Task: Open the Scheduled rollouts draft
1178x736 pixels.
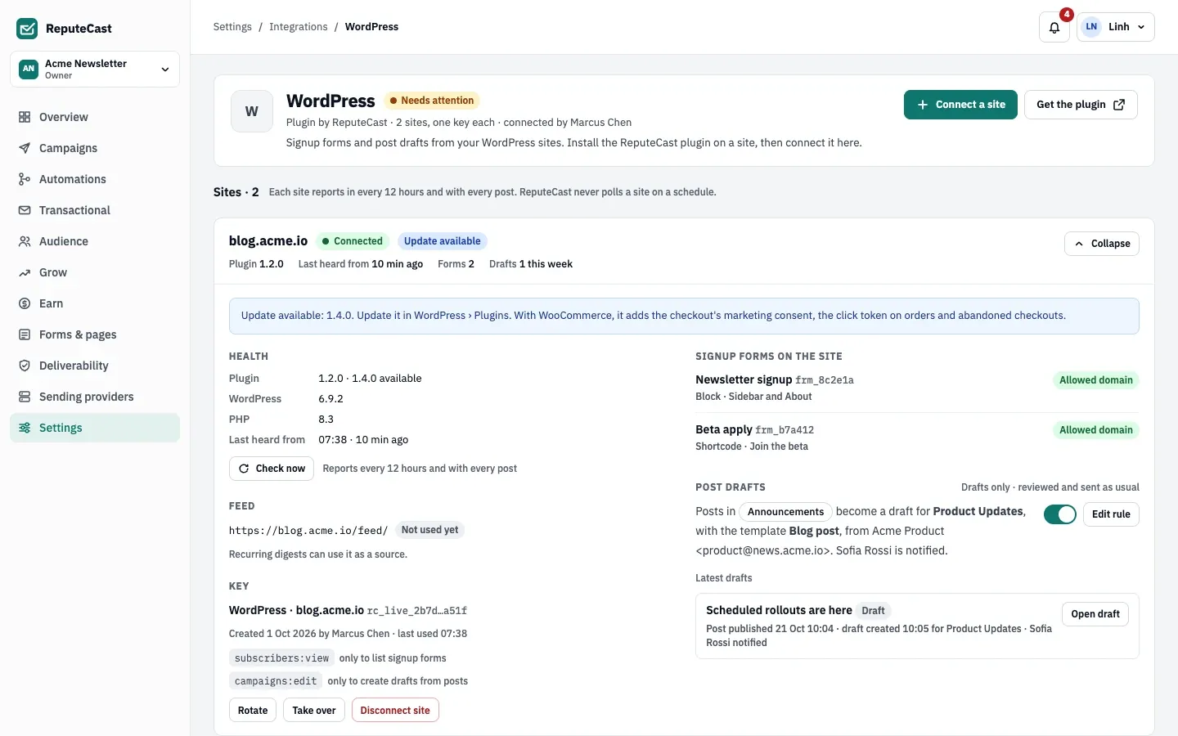Action: (1095, 614)
